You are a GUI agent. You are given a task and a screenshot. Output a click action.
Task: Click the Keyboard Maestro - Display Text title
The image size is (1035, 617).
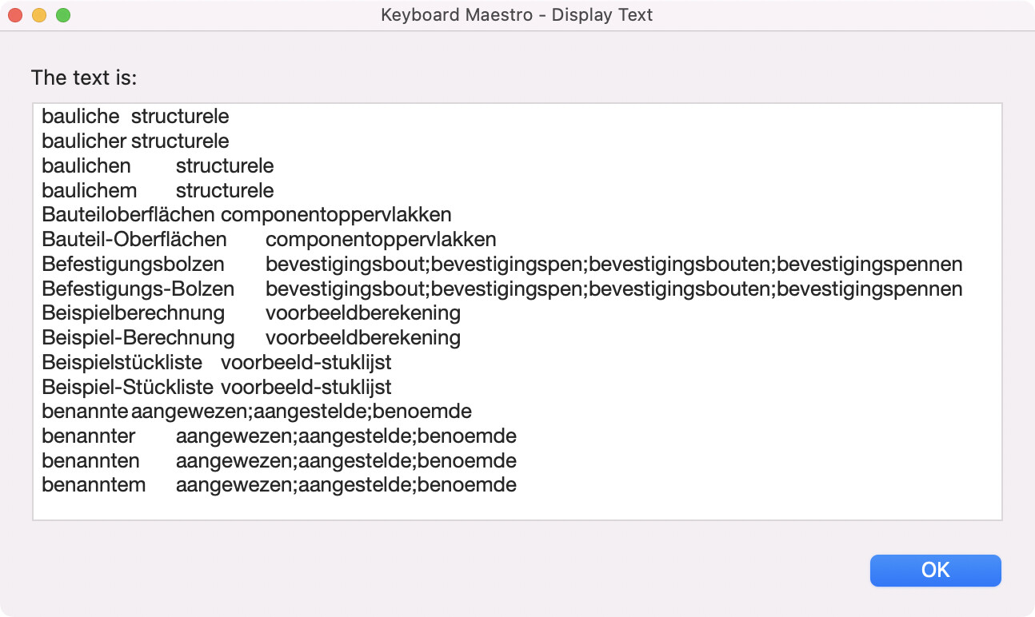click(x=517, y=15)
